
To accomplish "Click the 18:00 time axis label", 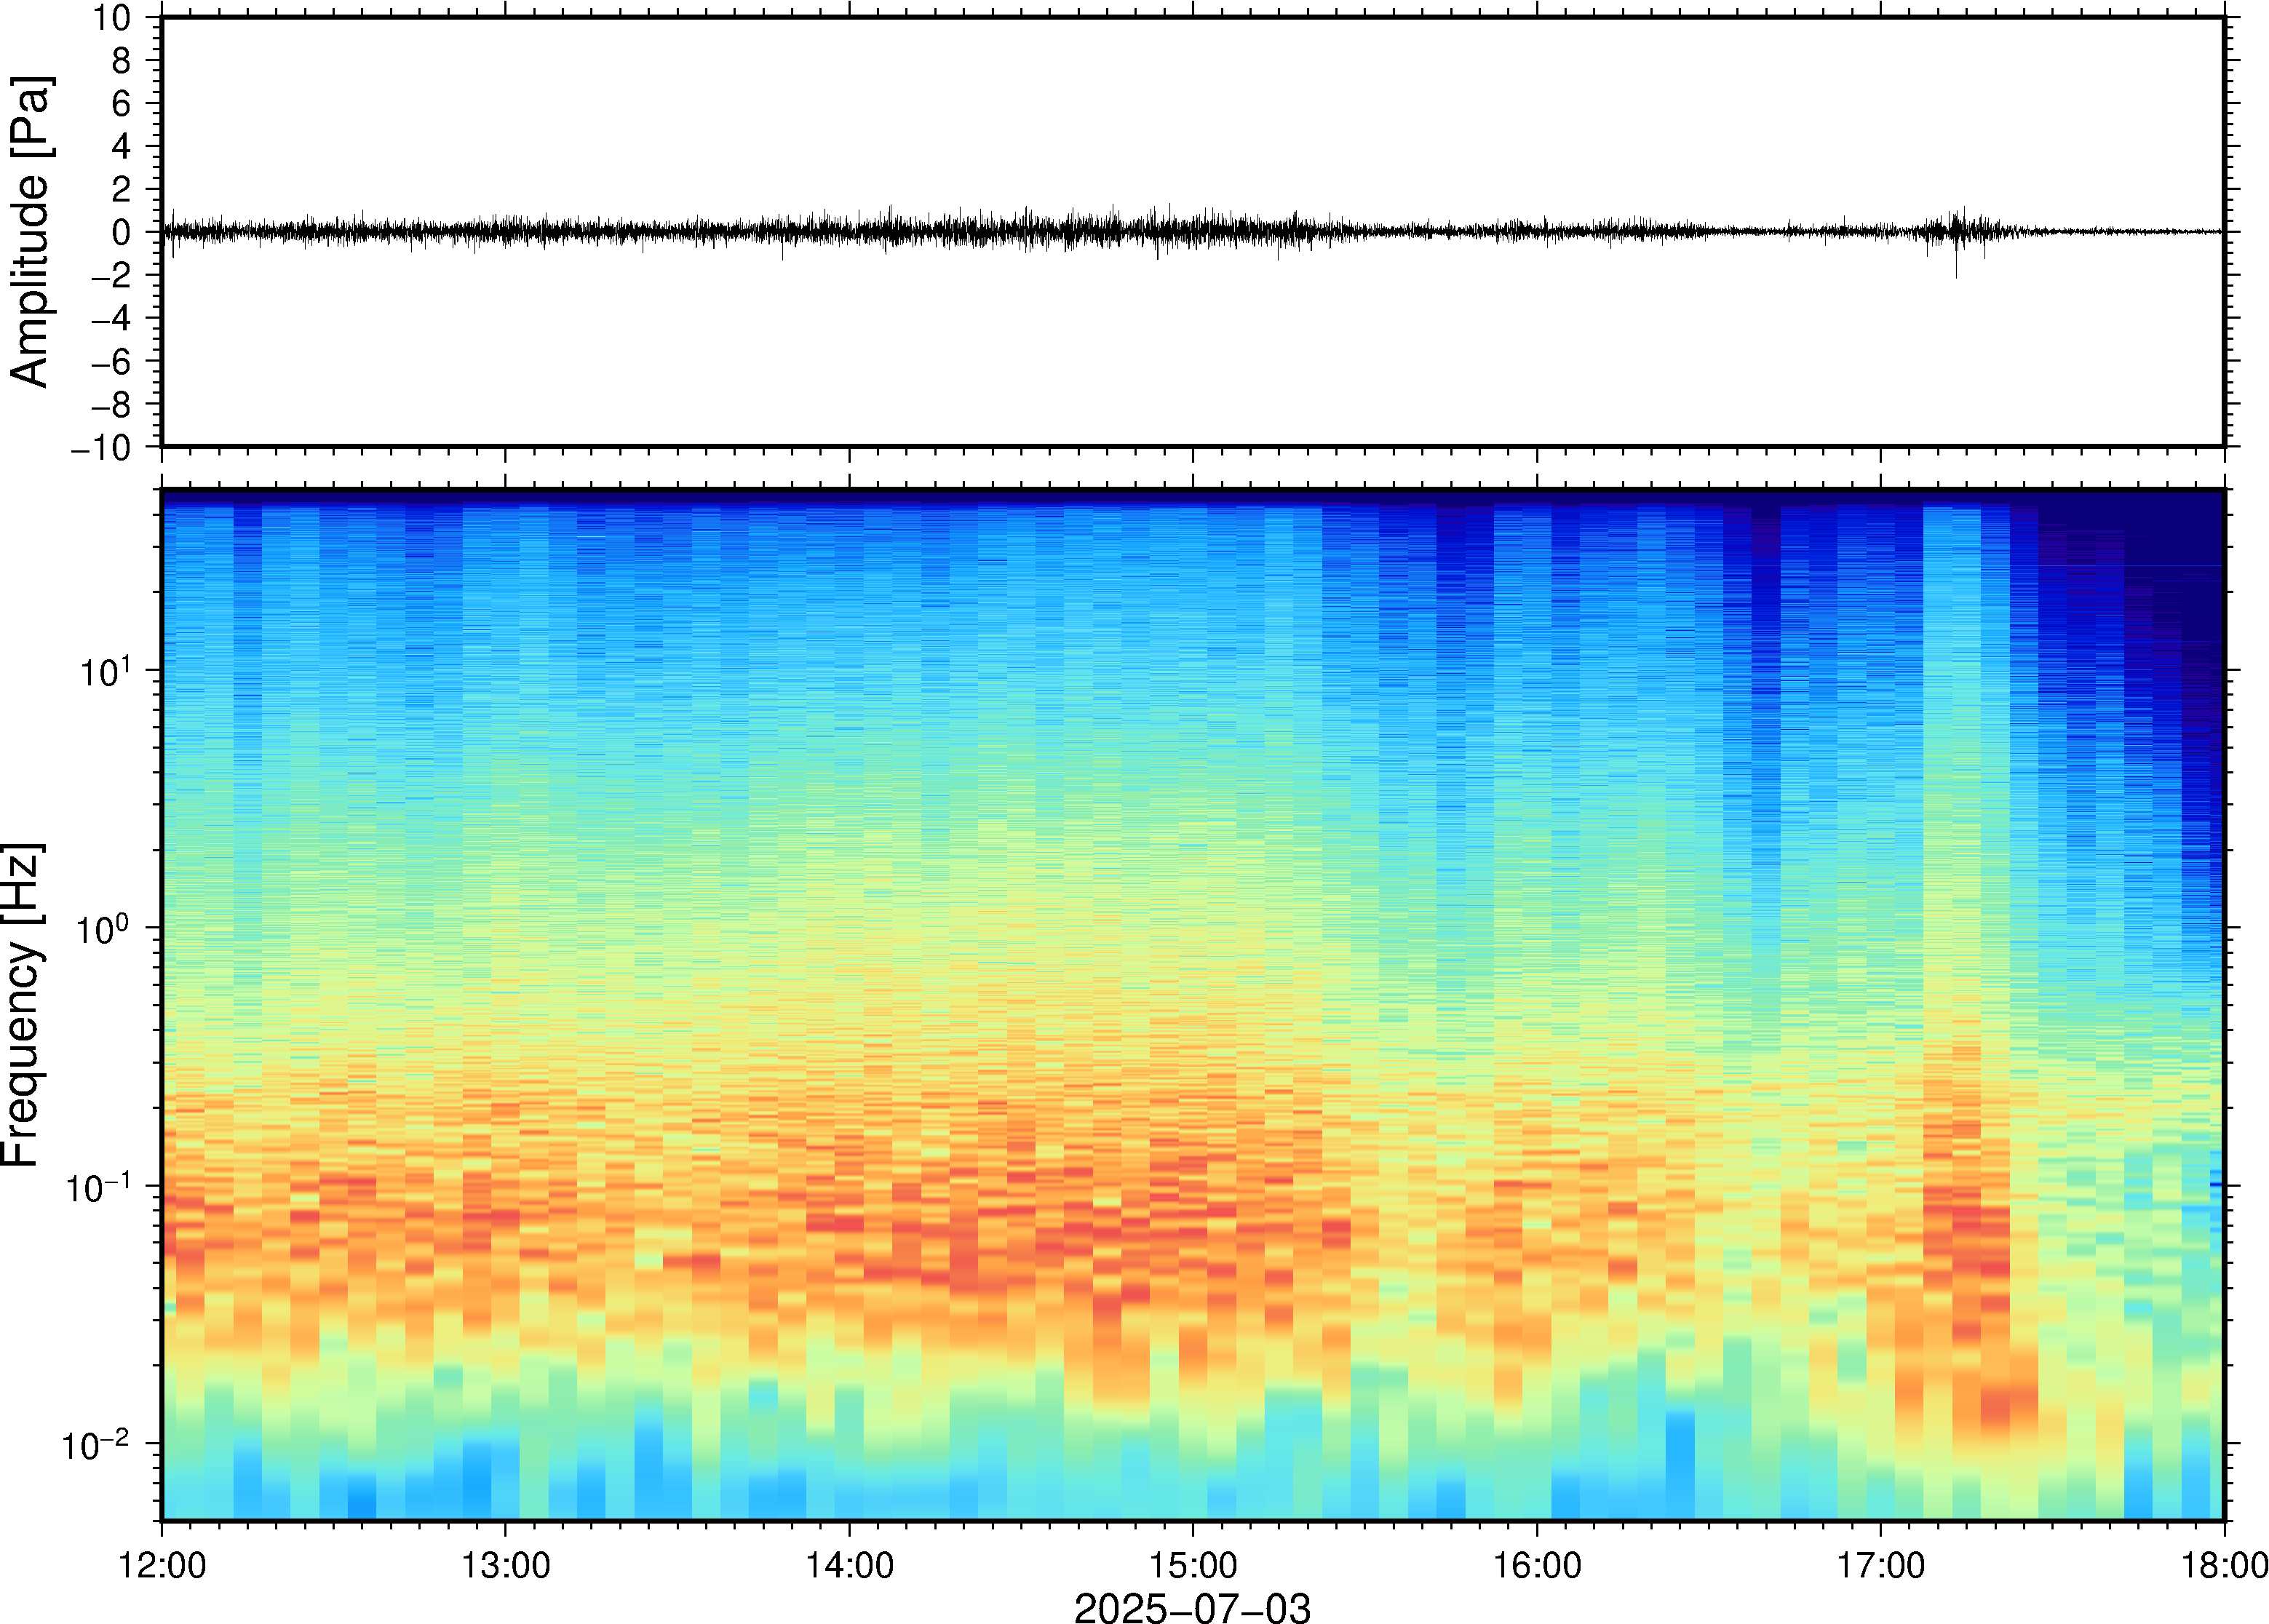I will click(2224, 1565).
